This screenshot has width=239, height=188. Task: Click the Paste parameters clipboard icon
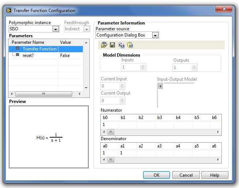tap(130, 45)
